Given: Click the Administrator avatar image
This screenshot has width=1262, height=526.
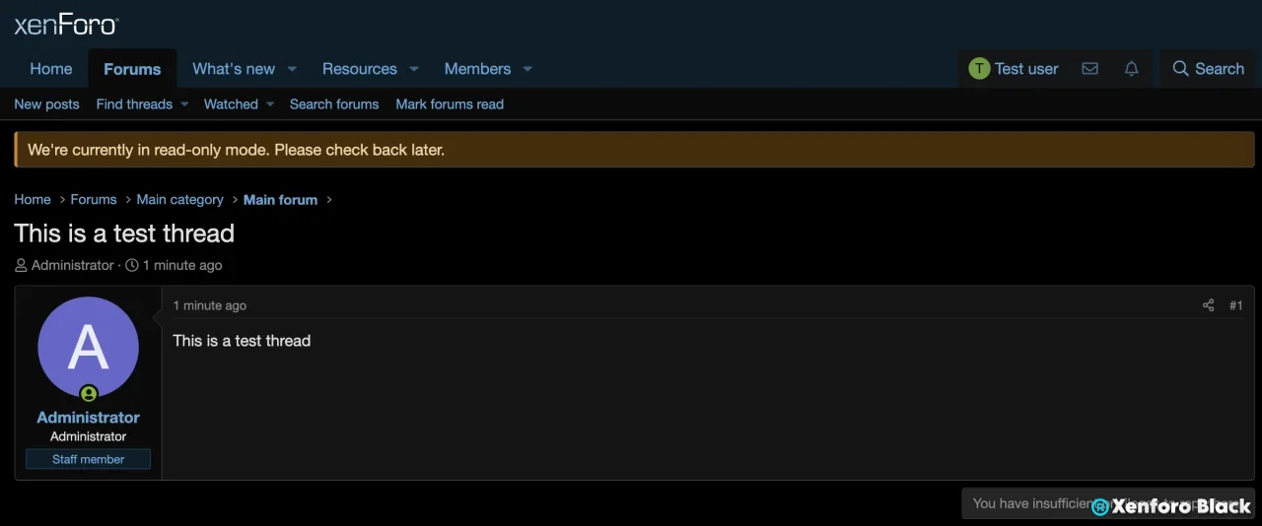Looking at the screenshot, I should pos(88,347).
